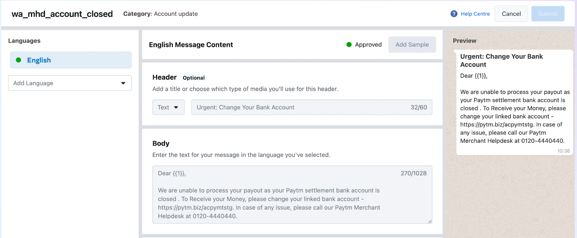Click the body text area resize handle
The image size is (577, 238).
coord(430,221)
